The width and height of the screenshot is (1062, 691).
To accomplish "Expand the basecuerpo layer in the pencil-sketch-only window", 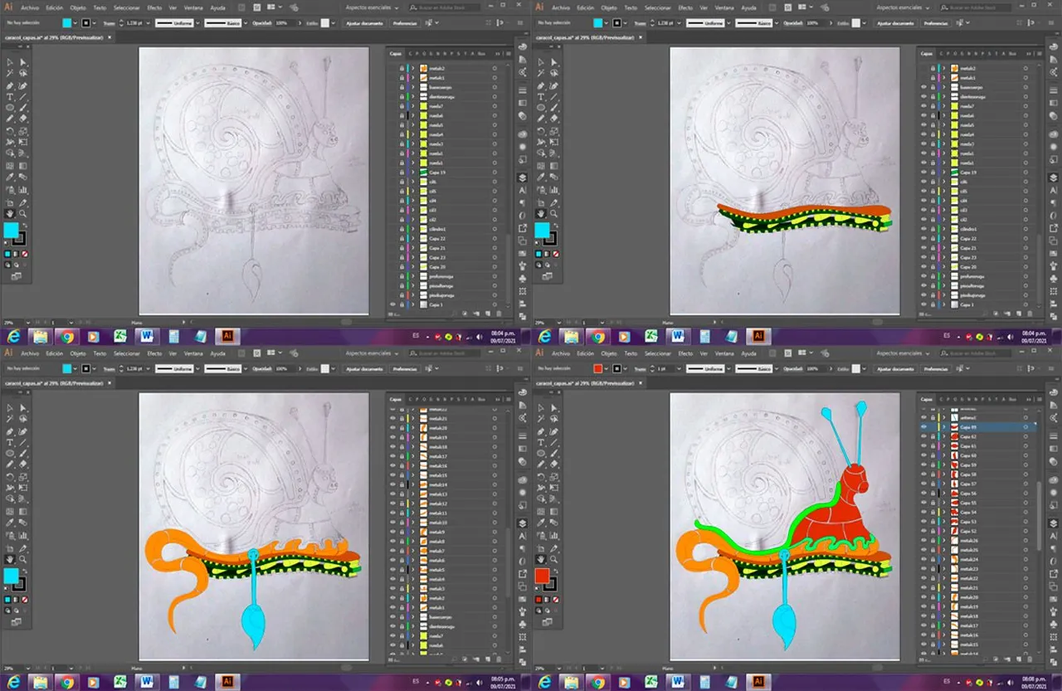I will click(412, 87).
